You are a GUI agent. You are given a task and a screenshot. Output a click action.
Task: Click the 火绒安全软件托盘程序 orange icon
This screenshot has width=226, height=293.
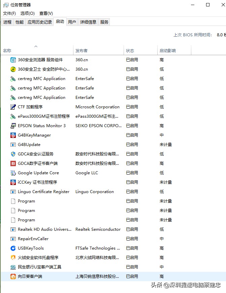[x=13, y=258]
